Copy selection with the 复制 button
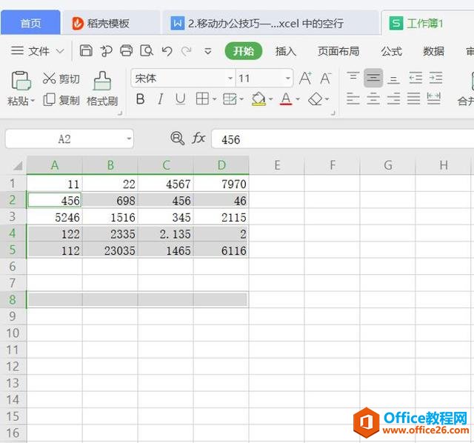The width and height of the screenshot is (474, 443). (x=61, y=100)
